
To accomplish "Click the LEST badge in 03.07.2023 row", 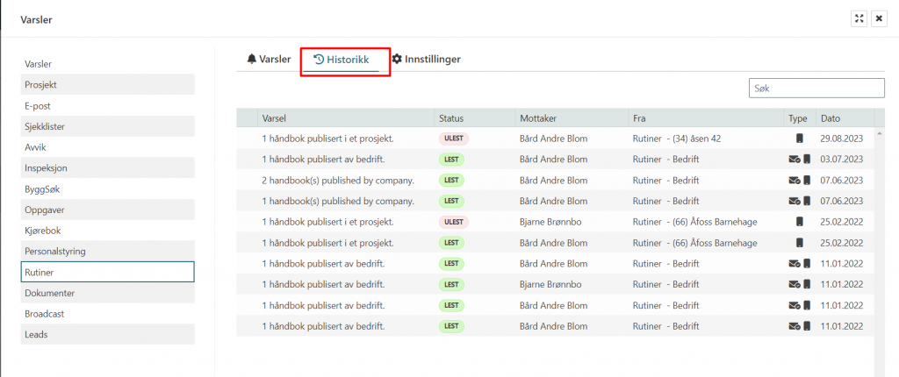I will tap(451, 160).
